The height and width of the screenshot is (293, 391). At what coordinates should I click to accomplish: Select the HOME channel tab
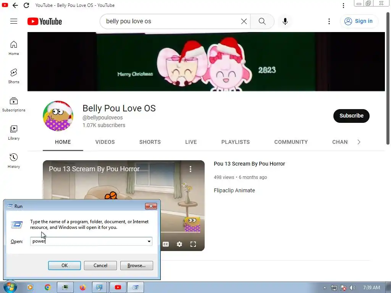pyautogui.click(x=63, y=142)
